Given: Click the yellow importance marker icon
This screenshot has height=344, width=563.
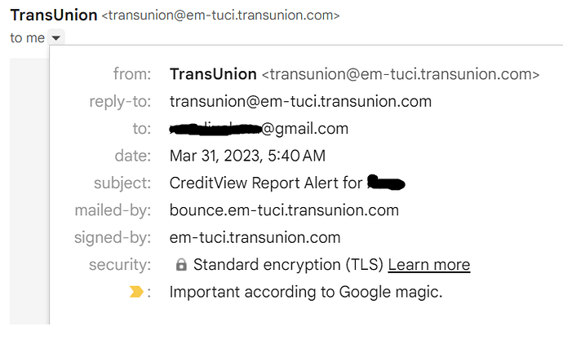Looking at the screenshot, I should (136, 292).
